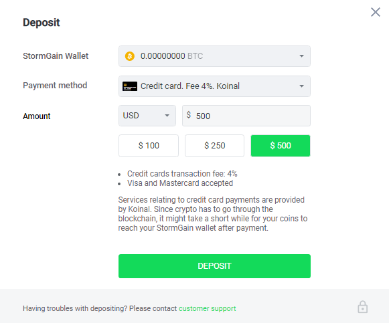Image resolution: width=389 pixels, height=323 pixels.
Task: Expand the Payment method dropdown arrow
Action: click(301, 86)
